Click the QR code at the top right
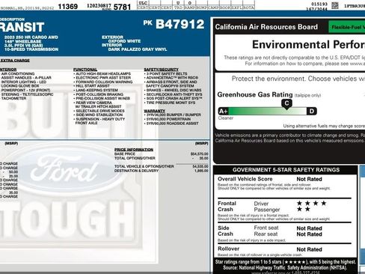 335,5
